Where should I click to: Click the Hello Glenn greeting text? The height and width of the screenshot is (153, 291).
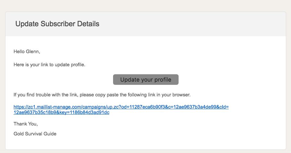(27, 52)
